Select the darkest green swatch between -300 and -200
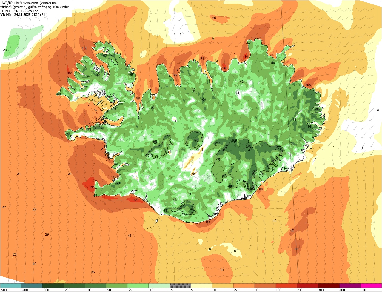This screenshot has width=382, height=292. pos(53,285)
